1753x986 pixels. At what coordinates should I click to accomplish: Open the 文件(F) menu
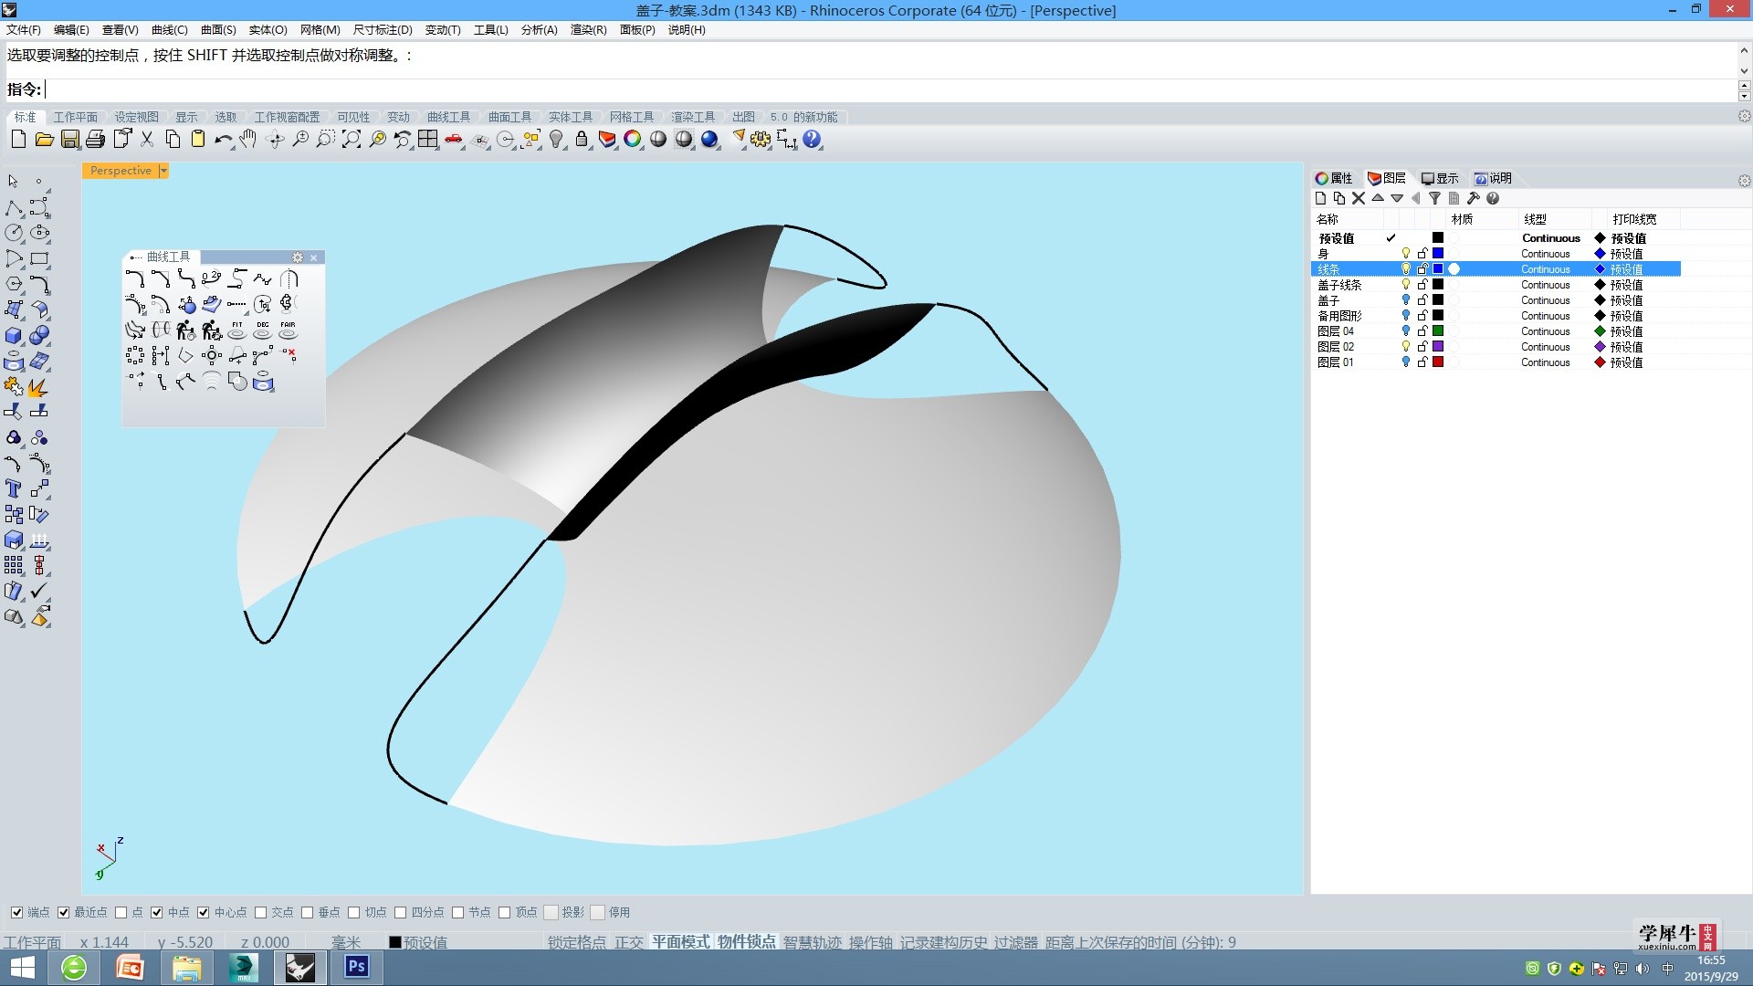(24, 30)
